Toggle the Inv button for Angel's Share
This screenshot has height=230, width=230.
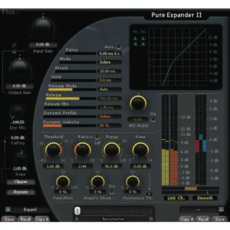coord(112,191)
